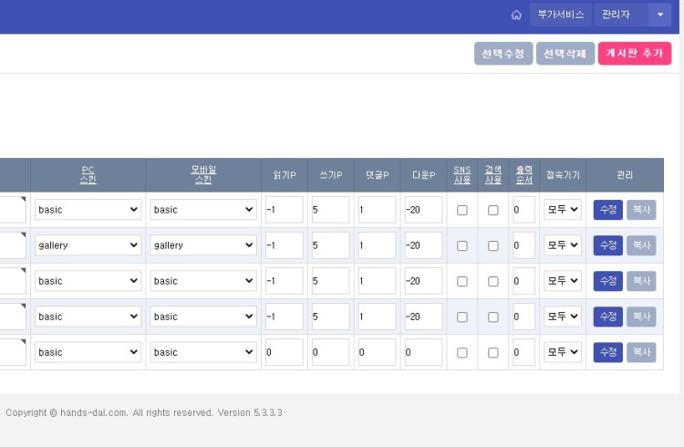
Task: Expand 접속기기 dropdown in the third row
Action: [562, 281]
